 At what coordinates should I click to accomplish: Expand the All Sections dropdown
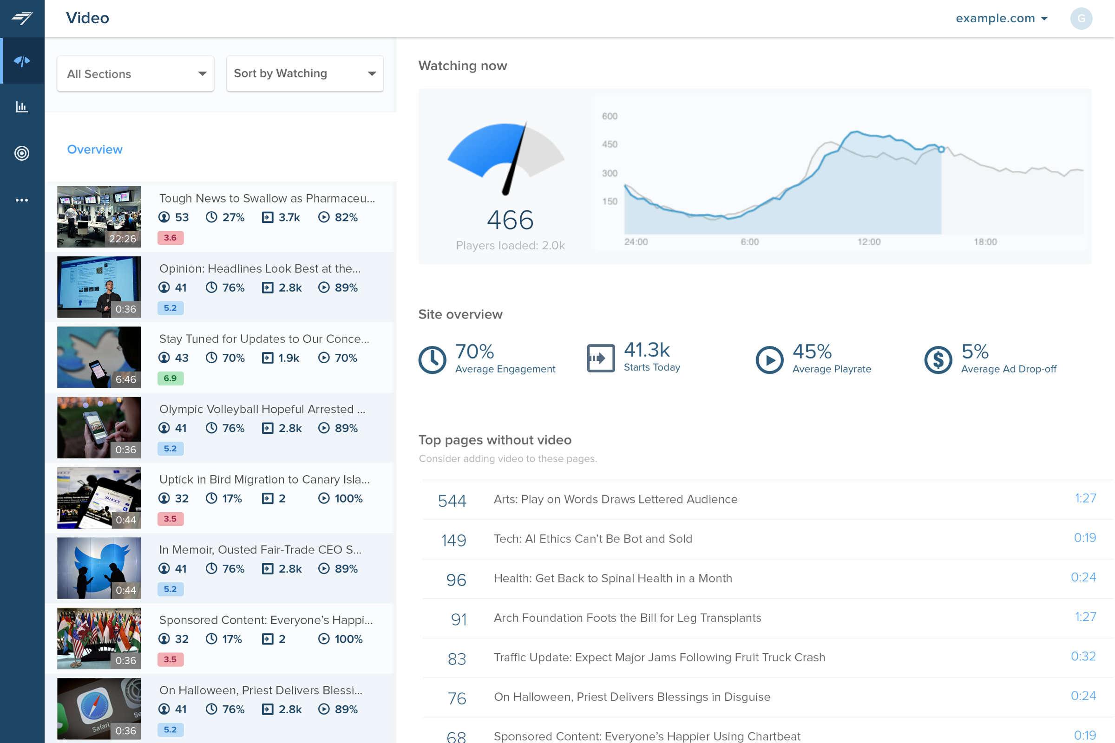click(135, 74)
